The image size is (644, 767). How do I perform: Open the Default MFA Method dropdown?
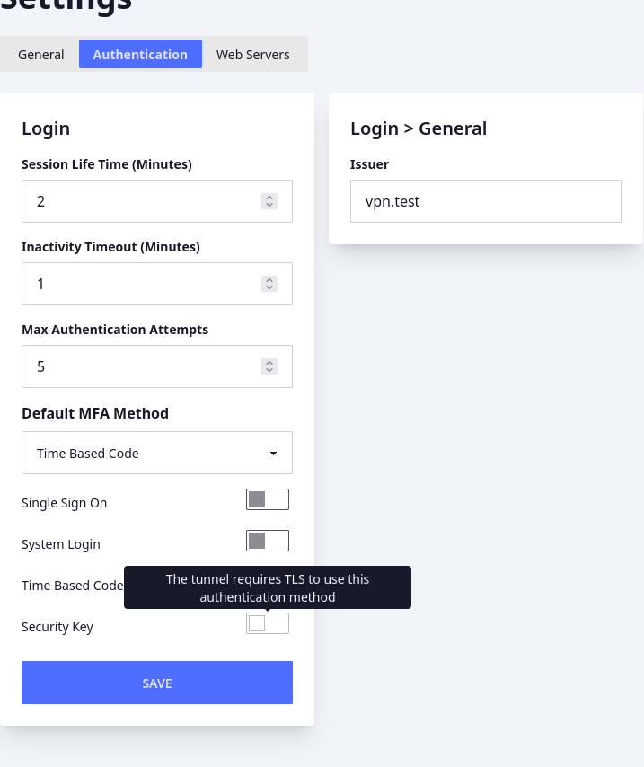(x=157, y=453)
